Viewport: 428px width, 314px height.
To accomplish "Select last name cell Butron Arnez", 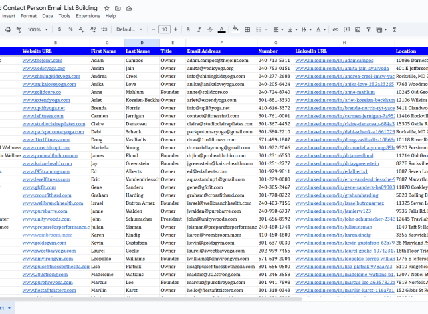I will [x=142, y=203].
